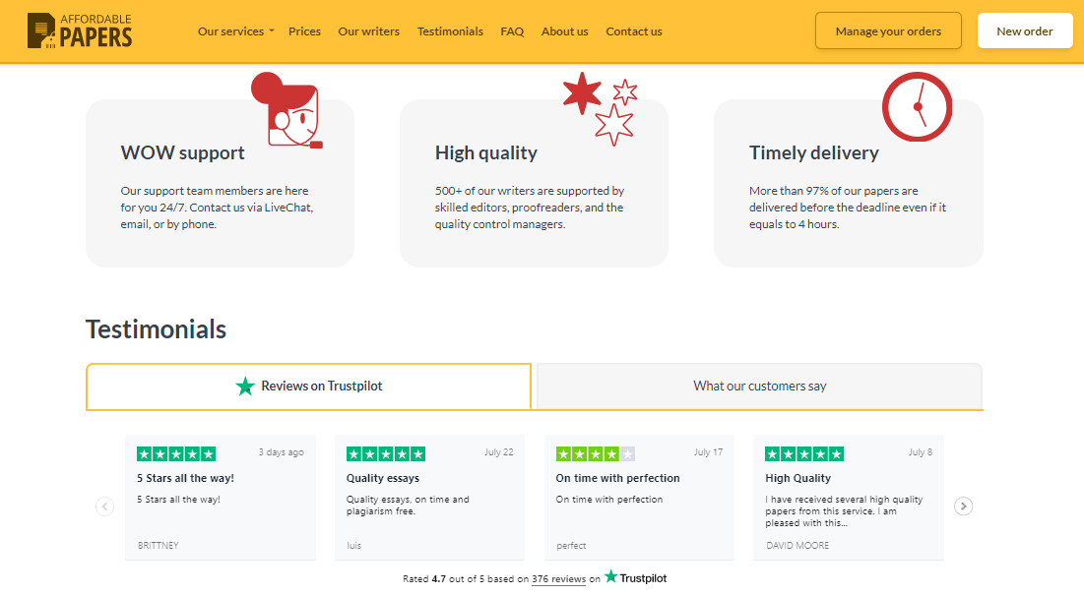Click the red clock delivery icon

(917, 106)
